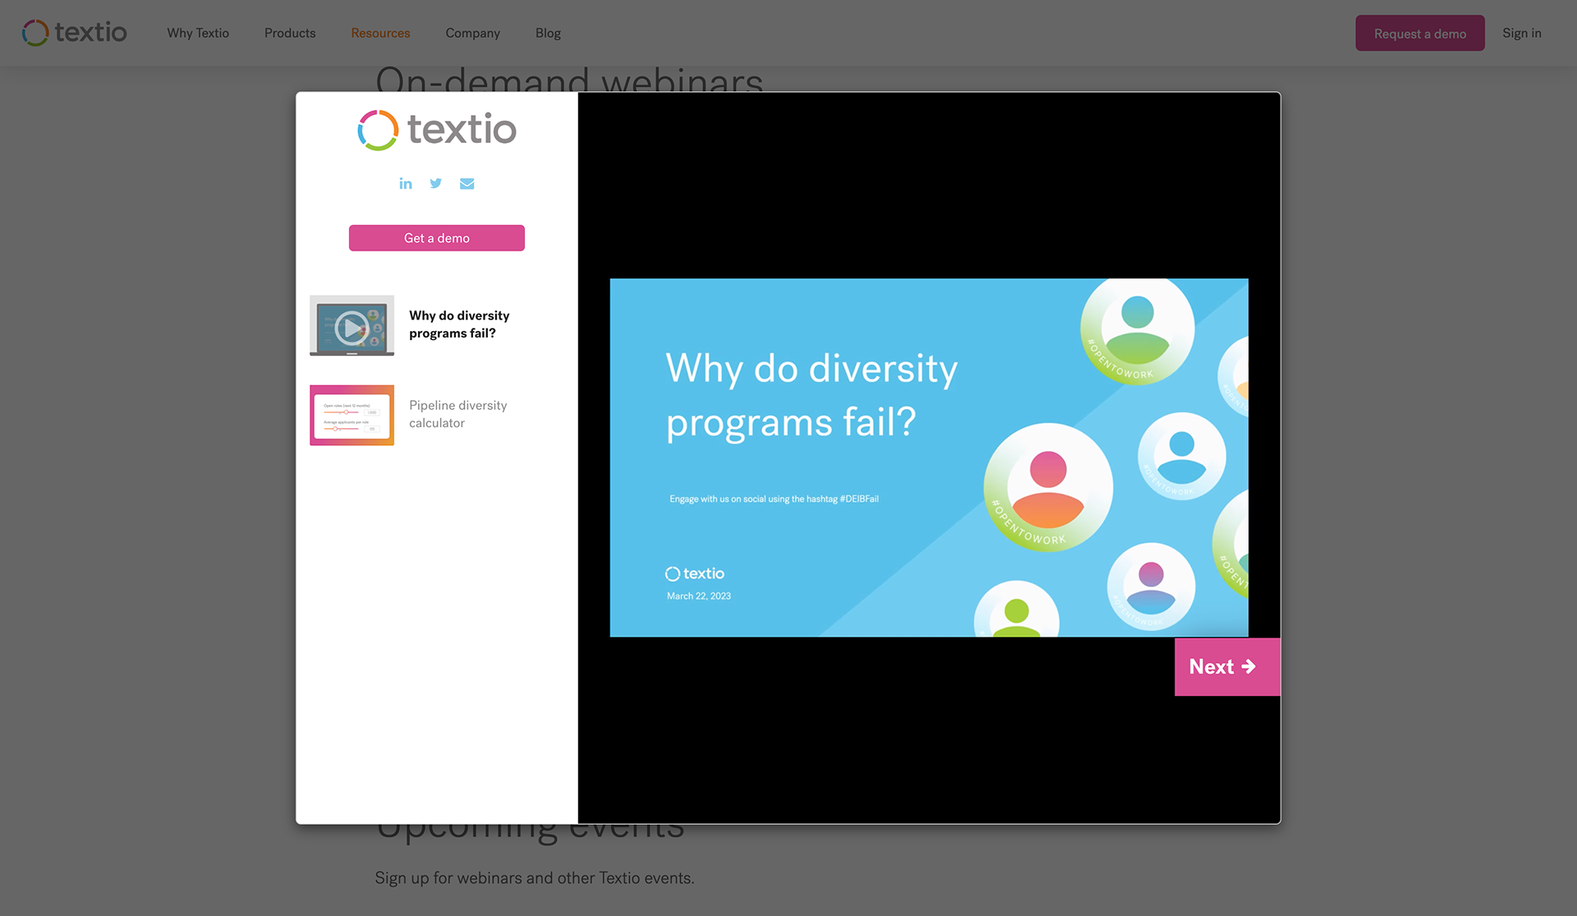1577x916 pixels.
Task: Click the Sign in link
Action: (x=1521, y=33)
